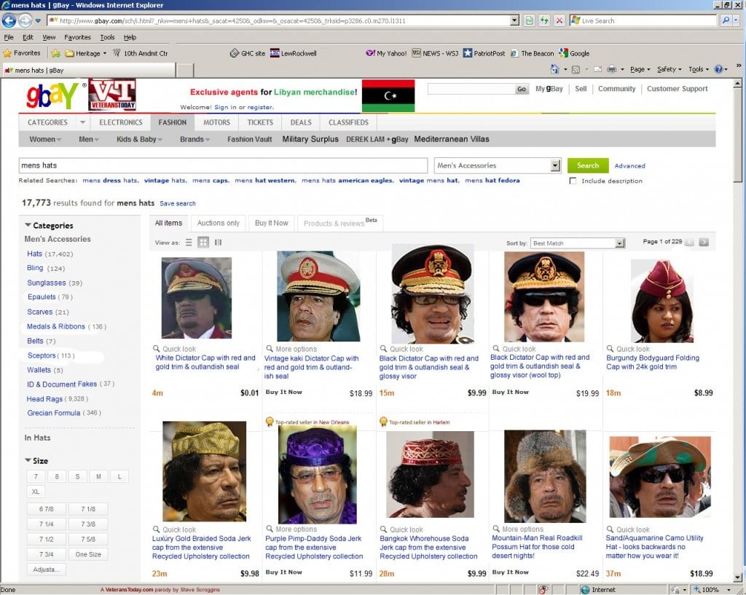The height and width of the screenshot is (595, 746).
Task: Switch to Buy It Now tab
Action: pos(272,223)
